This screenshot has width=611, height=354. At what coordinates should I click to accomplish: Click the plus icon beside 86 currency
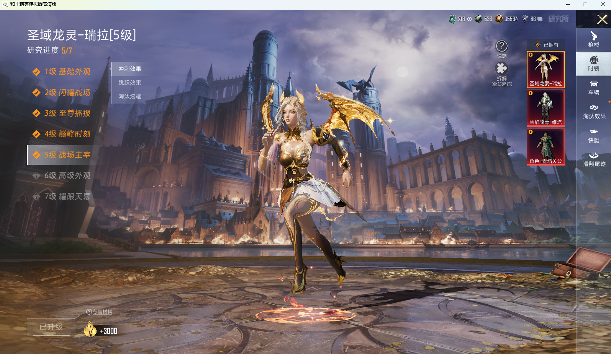pyautogui.click(x=540, y=19)
